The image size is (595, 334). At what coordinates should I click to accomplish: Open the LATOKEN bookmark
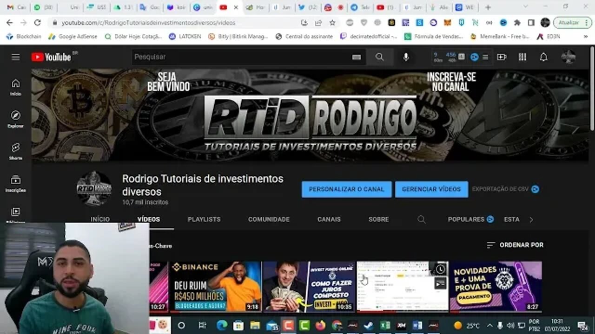185,36
